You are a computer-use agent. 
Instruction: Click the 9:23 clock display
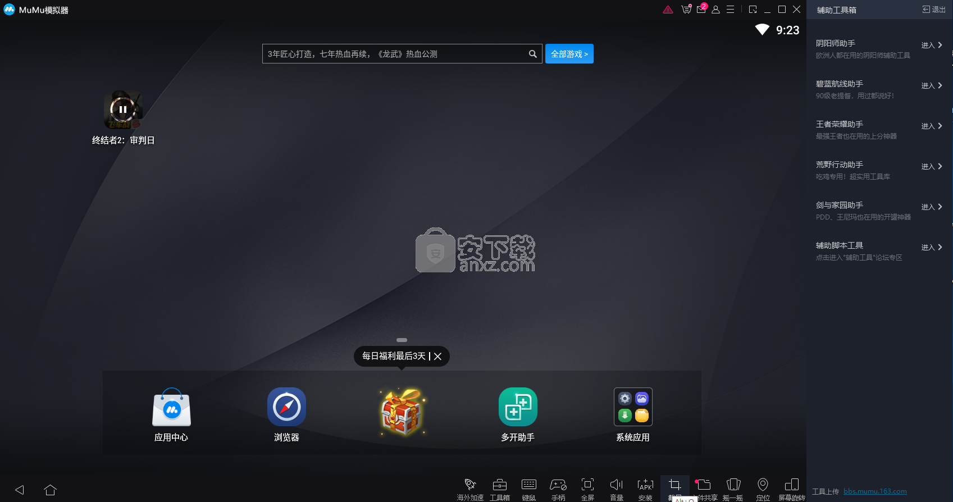click(x=787, y=30)
